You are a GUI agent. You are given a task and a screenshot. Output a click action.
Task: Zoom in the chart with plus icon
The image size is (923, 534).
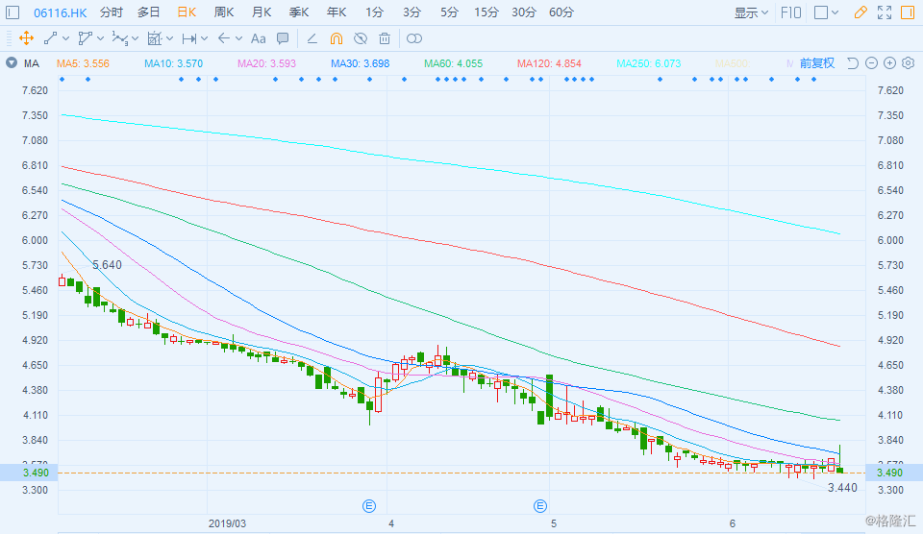click(x=888, y=63)
